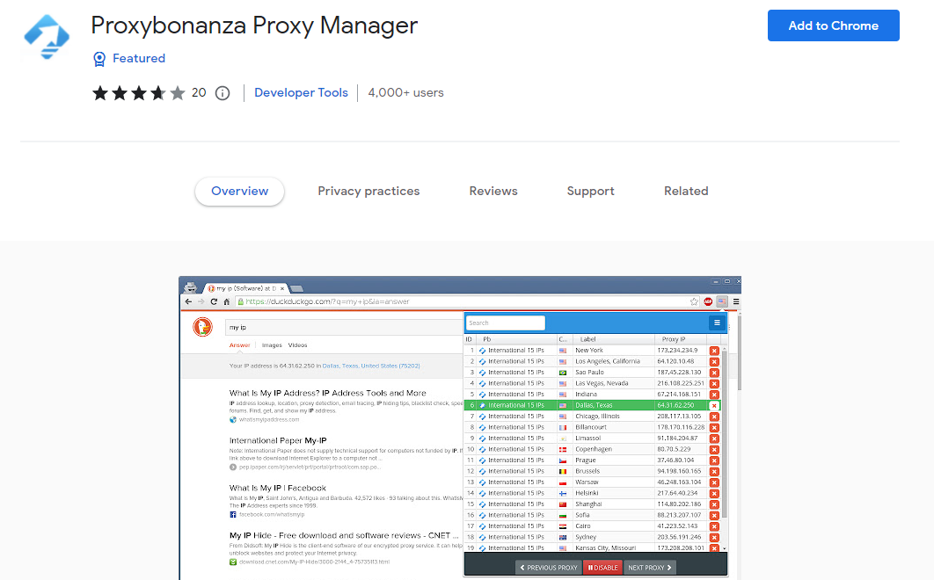The image size is (934, 580).
Task: Click the Add to Chrome button
Action: [834, 25]
